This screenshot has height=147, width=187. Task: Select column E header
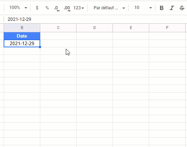click(131, 28)
